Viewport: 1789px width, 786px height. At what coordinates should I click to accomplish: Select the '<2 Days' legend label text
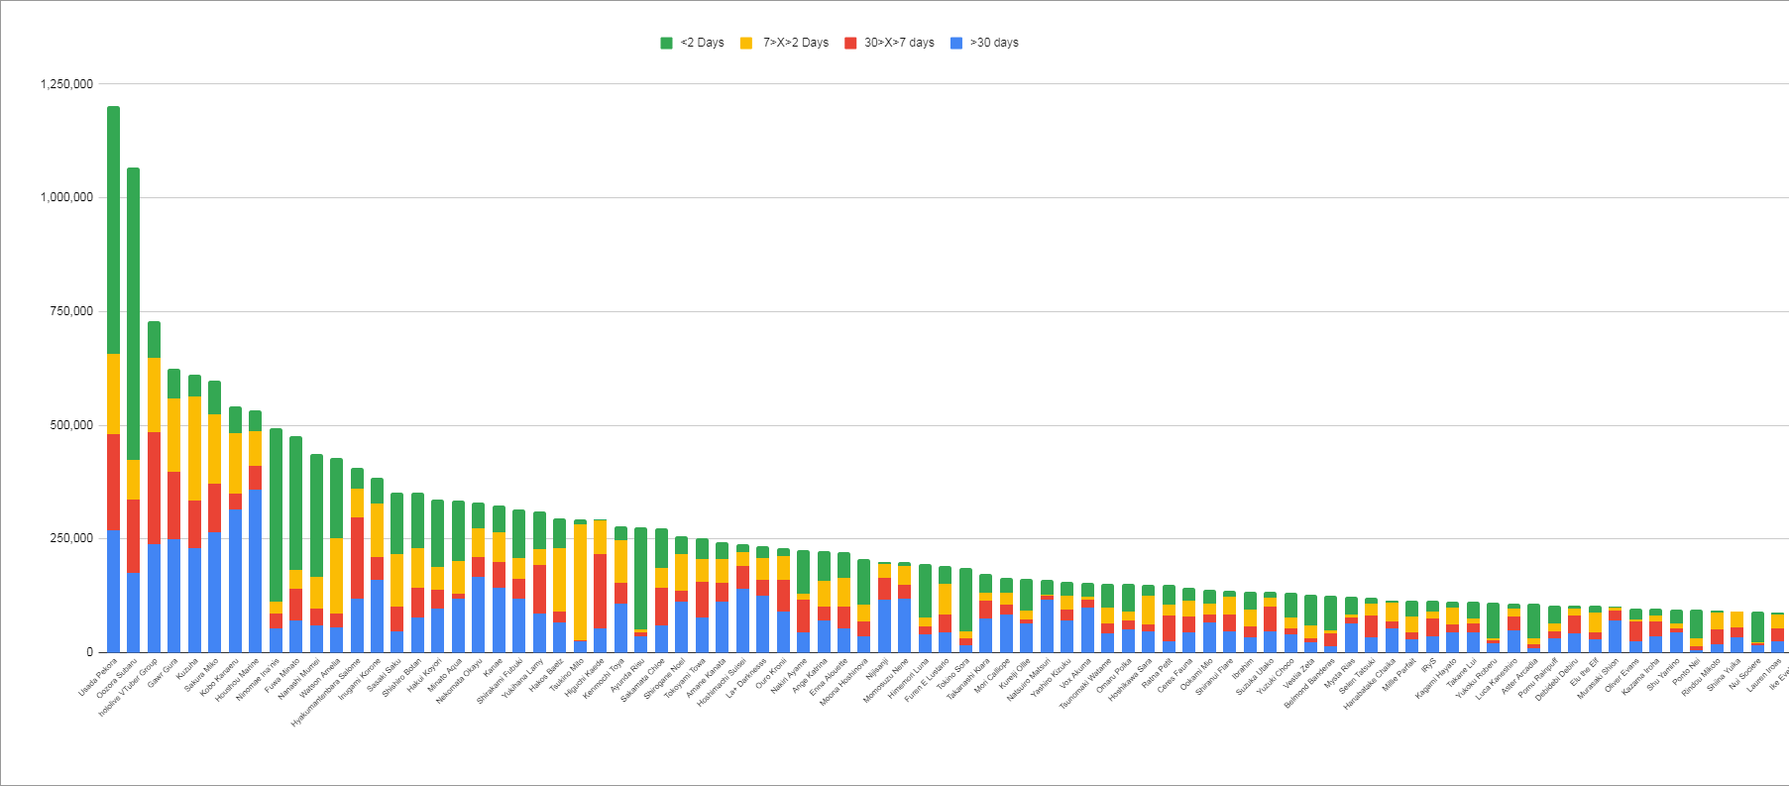[x=702, y=43]
